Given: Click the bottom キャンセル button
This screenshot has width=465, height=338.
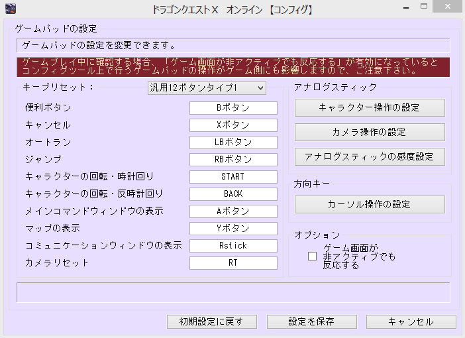Looking at the screenshot, I should 411,321.
